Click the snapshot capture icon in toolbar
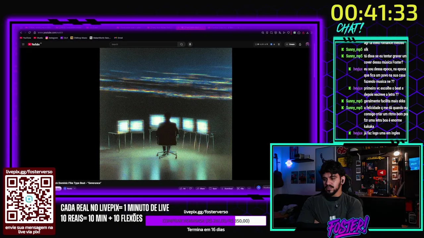The image size is (424, 238). point(271,33)
